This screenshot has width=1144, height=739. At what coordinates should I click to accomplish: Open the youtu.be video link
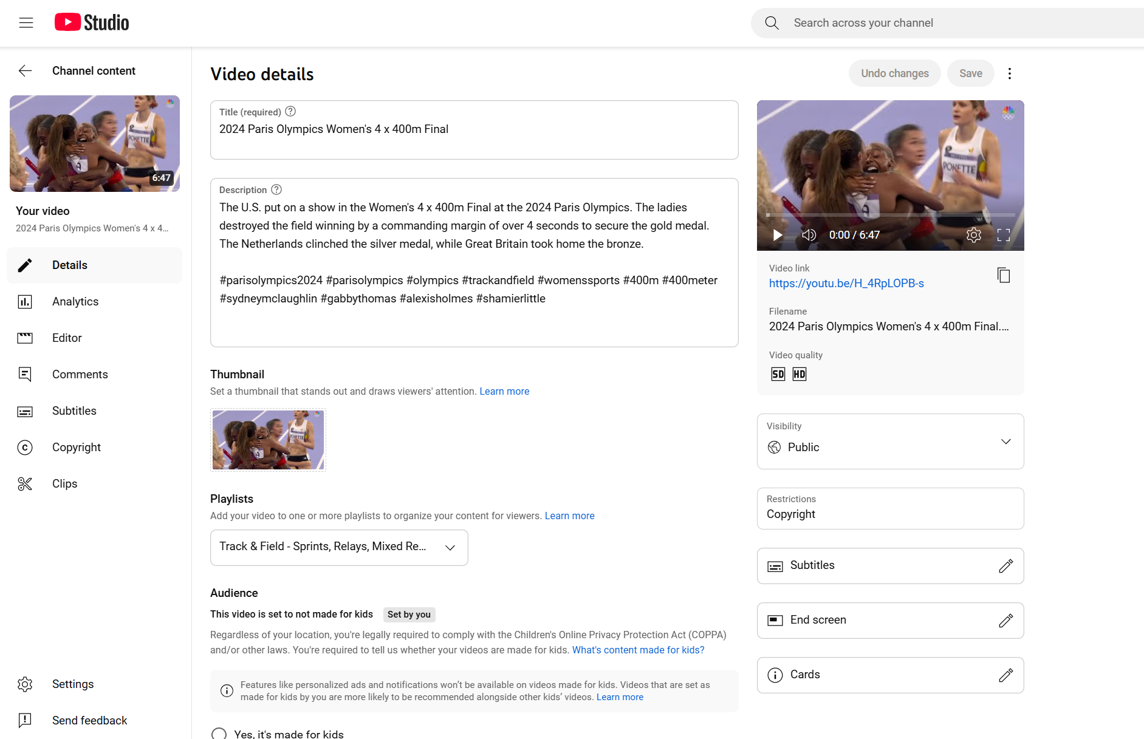846,284
